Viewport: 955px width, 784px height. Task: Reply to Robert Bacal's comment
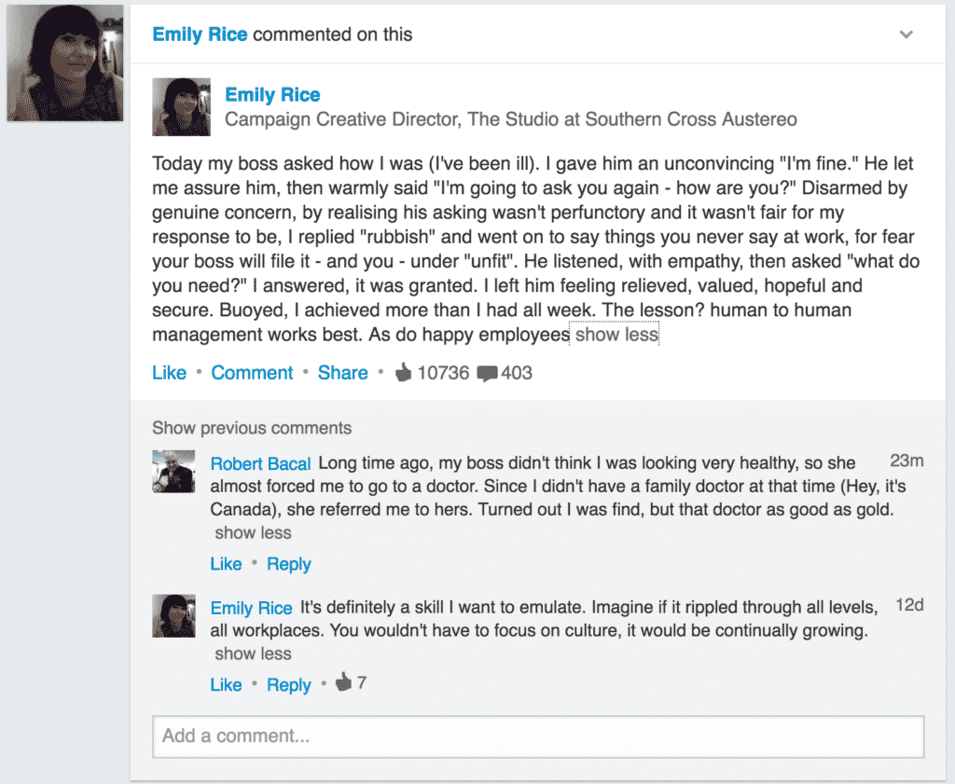tap(288, 564)
